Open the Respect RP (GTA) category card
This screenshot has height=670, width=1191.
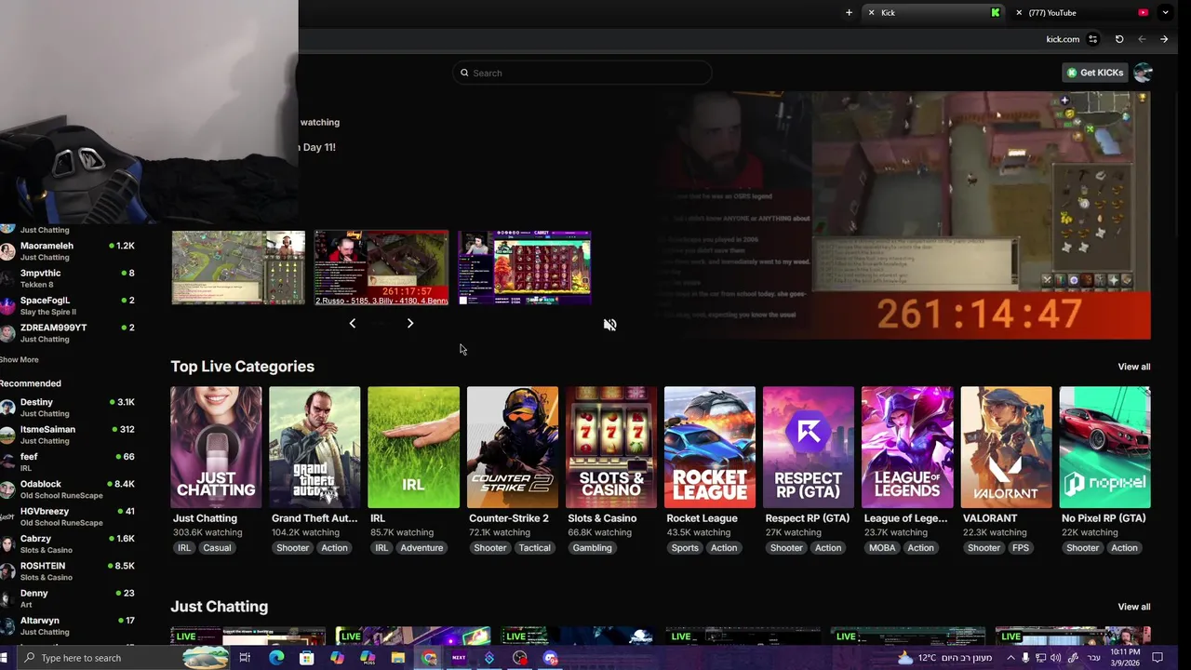click(809, 448)
